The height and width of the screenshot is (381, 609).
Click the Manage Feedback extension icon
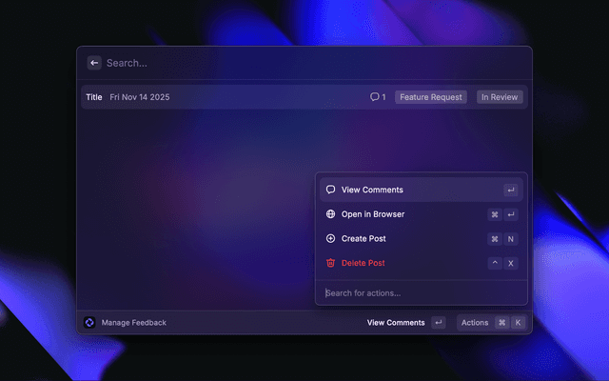[89, 323]
